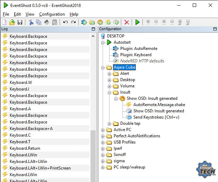Open the Help menu
Screen dimensions: 218x182
click(74, 14)
